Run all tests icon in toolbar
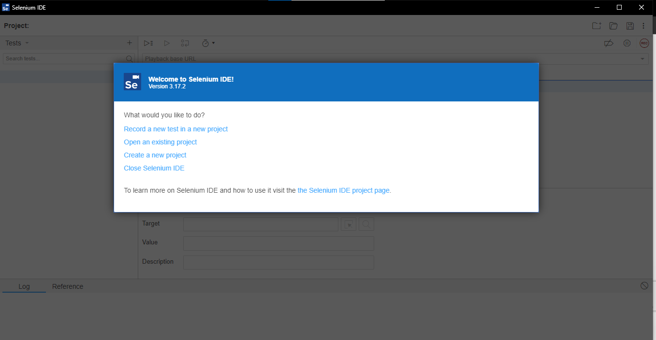 tap(148, 43)
